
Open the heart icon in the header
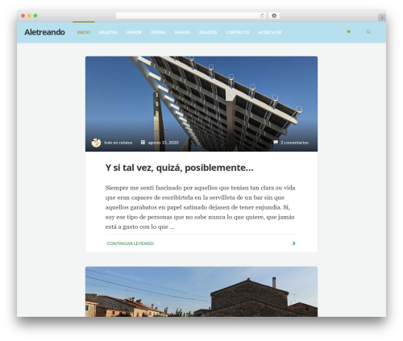tap(348, 32)
